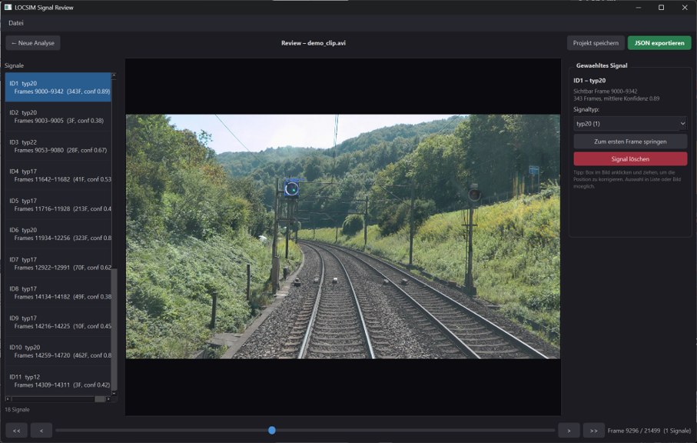Export results via JSON exportieren
Viewport: 697px width, 443px height.
point(659,43)
